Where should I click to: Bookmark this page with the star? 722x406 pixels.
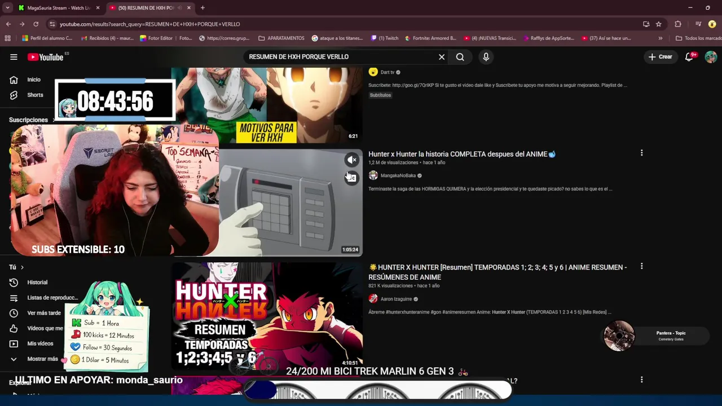[x=659, y=24]
